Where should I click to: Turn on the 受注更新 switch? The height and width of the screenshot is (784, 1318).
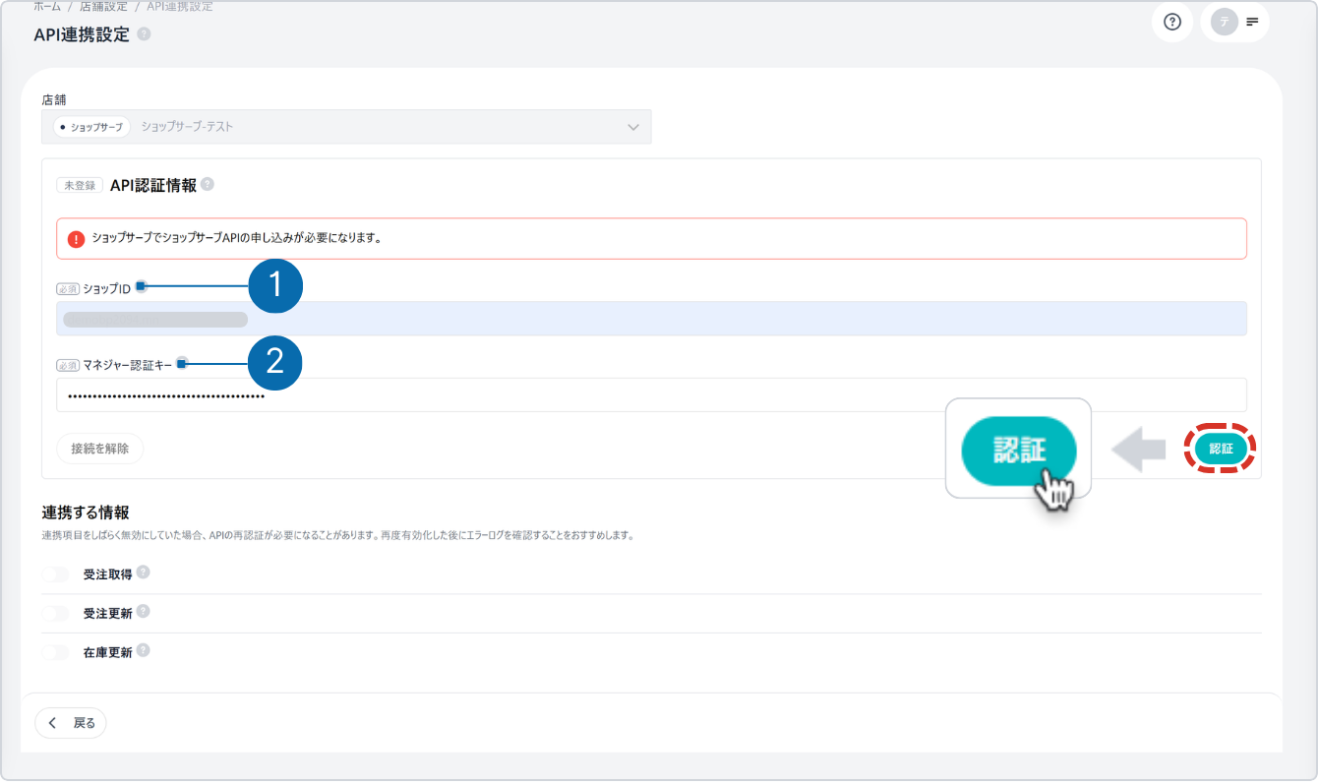[56, 614]
